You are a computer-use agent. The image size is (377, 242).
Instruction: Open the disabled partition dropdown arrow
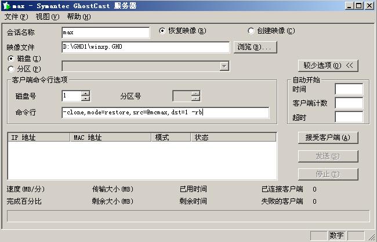coord(224,66)
